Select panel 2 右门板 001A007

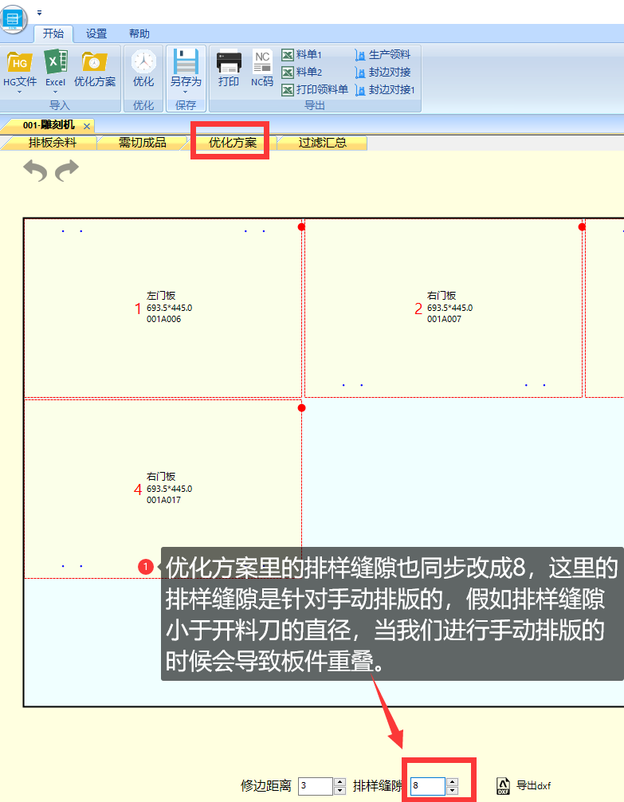pyautogui.click(x=443, y=308)
